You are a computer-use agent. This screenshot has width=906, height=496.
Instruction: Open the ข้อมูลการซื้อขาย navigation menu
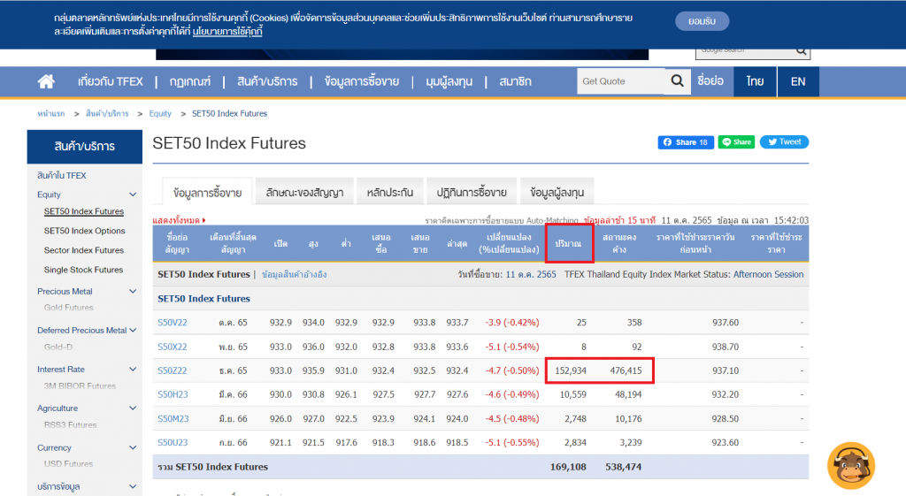362,81
